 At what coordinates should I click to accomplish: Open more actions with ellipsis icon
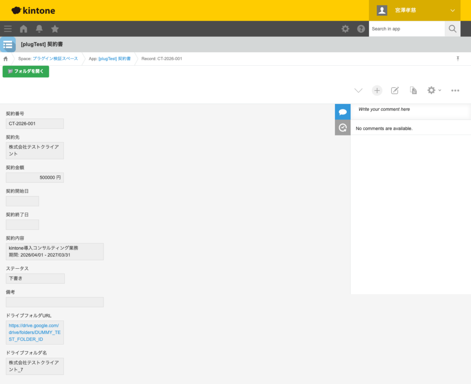click(x=455, y=90)
